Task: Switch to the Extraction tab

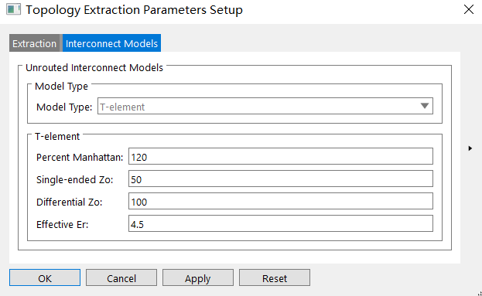Action: click(x=34, y=43)
